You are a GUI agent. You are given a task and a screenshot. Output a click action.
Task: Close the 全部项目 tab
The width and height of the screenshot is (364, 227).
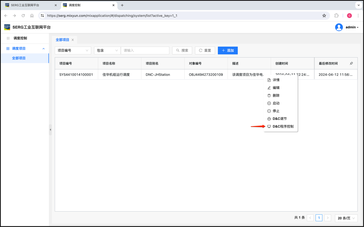[x=73, y=40]
